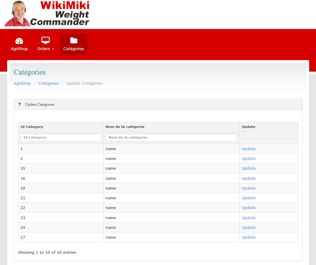Select the Id cell showing 16
The image size is (316, 265).
pyautogui.click(x=61, y=178)
